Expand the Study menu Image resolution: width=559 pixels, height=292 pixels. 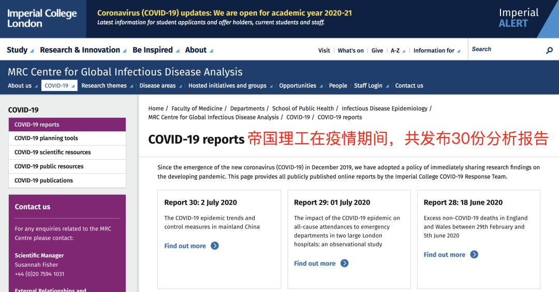[x=20, y=50]
